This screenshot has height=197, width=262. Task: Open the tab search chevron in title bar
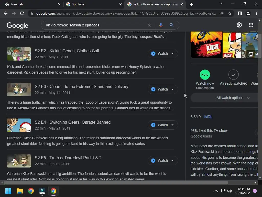pyautogui.click(x=221, y=4)
